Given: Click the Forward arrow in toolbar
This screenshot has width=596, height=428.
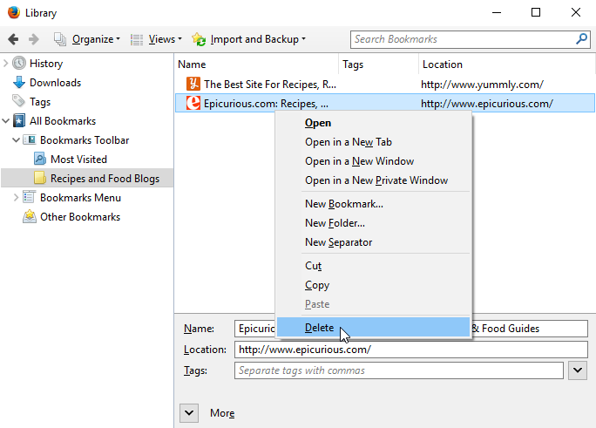Looking at the screenshot, I should 34,39.
